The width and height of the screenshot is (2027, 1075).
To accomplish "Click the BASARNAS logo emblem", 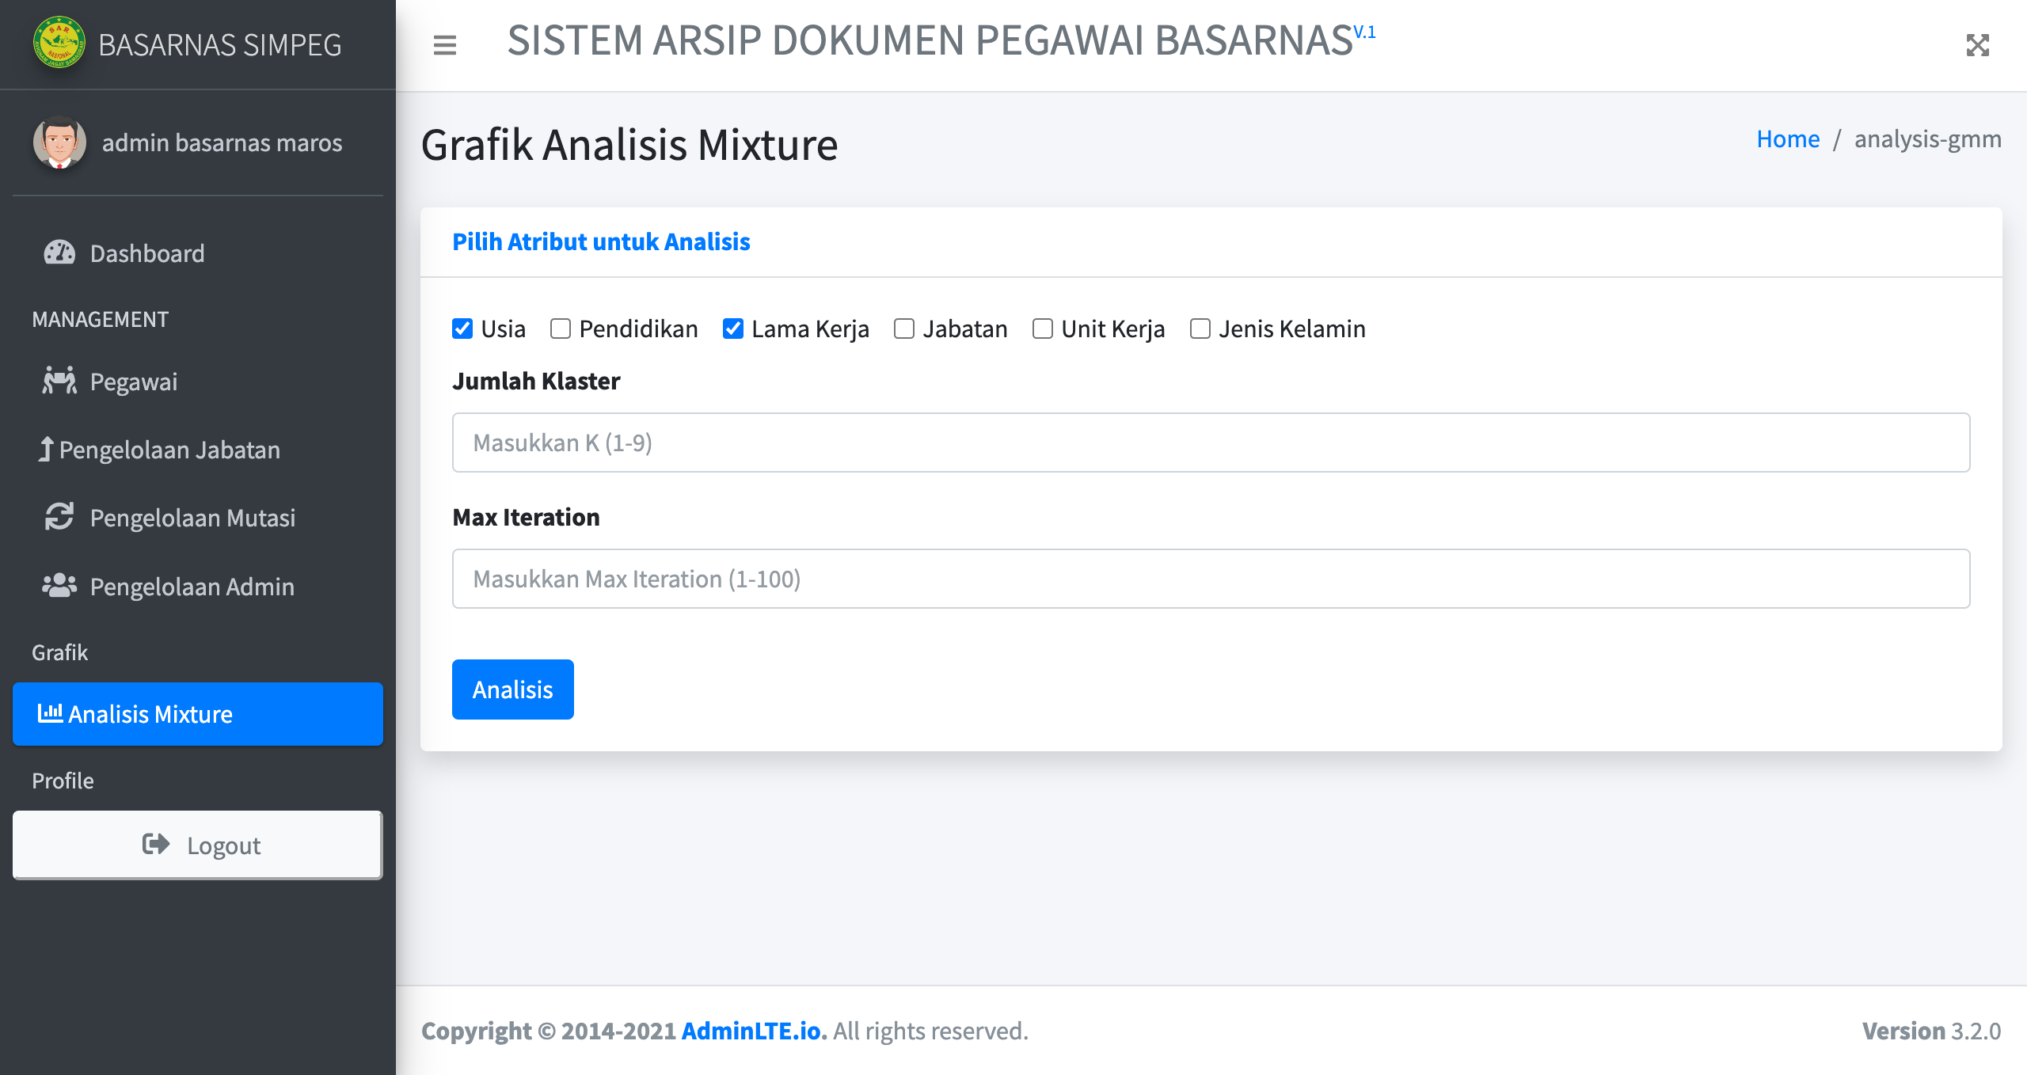I will pos(59,43).
